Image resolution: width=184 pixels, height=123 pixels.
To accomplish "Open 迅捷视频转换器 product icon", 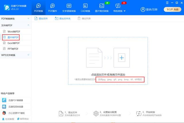I will pyautogui.click(x=4, y=107).
